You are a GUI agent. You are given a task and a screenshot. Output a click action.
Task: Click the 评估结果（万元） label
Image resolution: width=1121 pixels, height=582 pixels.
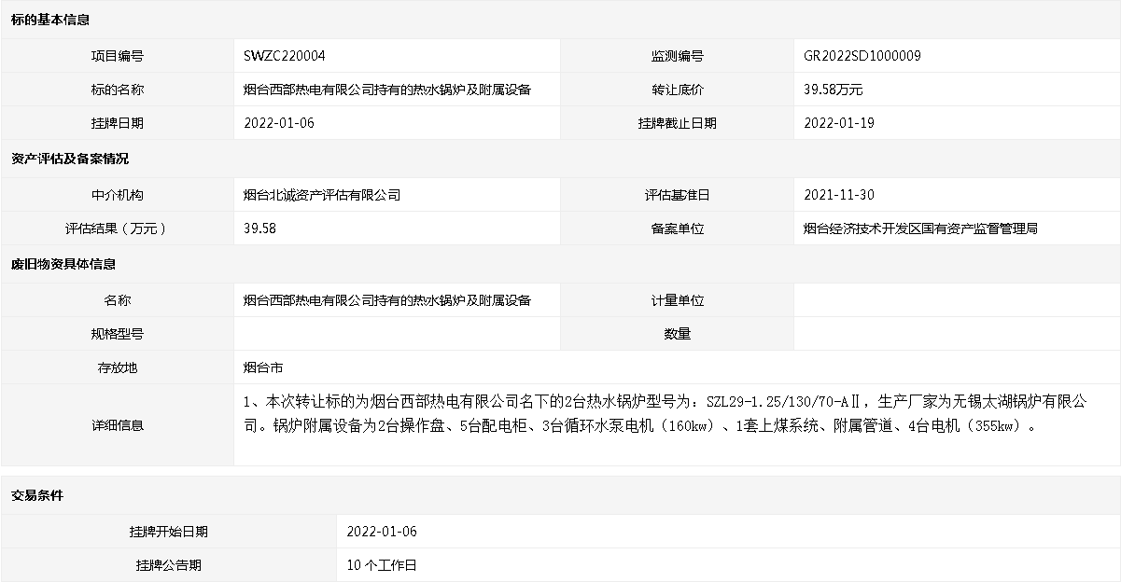pos(118,229)
